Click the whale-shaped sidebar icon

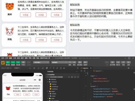(x=64, y=68)
